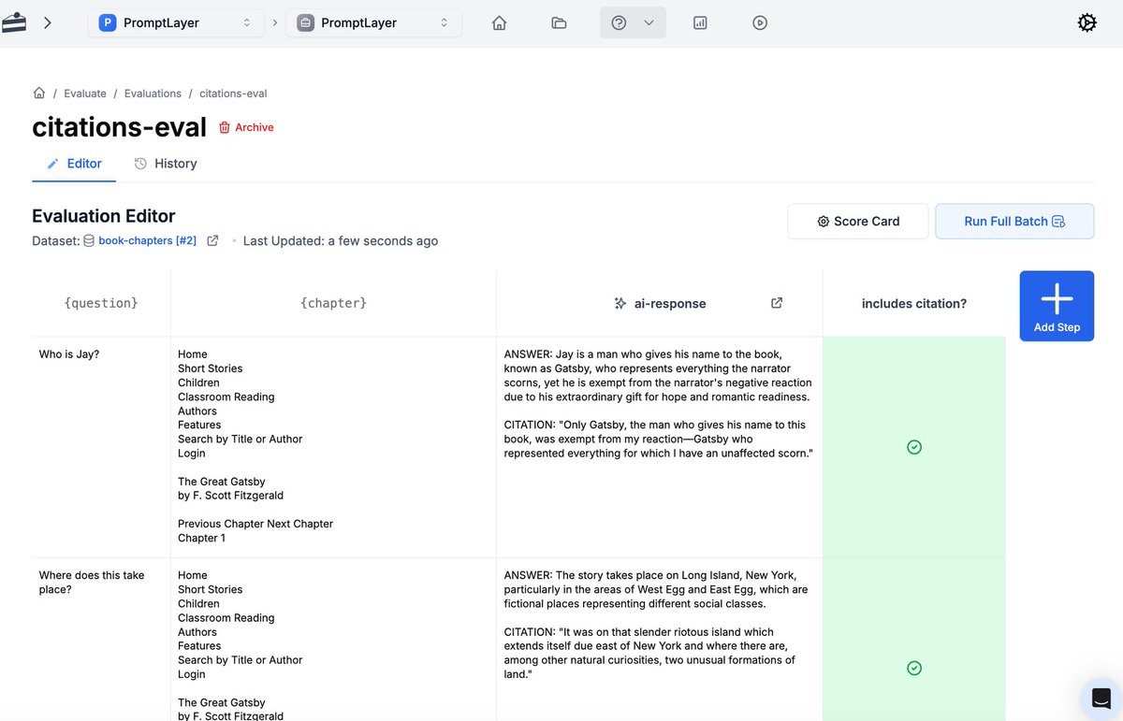
Task: Click the Long Island answer response cell
Action: (x=660, y=640)
